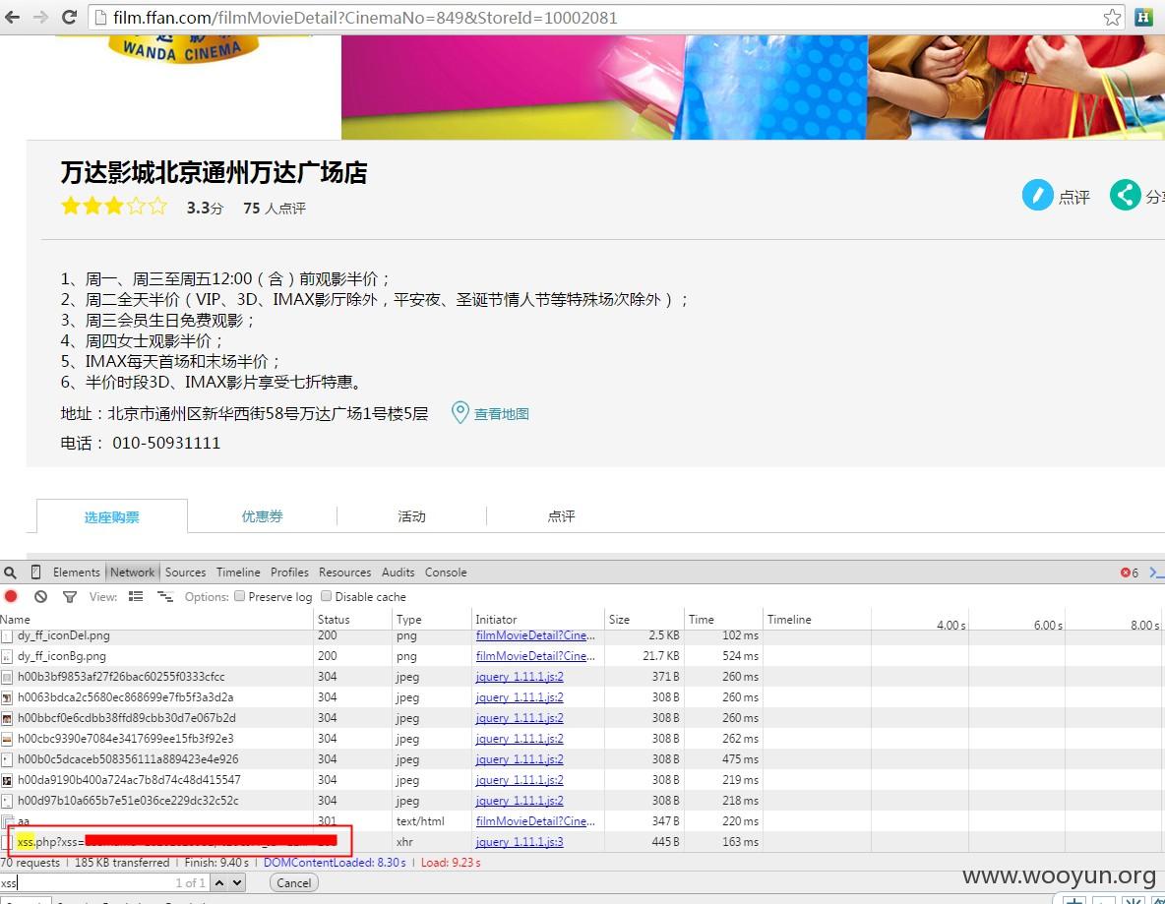Click the map pin location icon
Screen dimensions: 1165x904
point(460,412)
